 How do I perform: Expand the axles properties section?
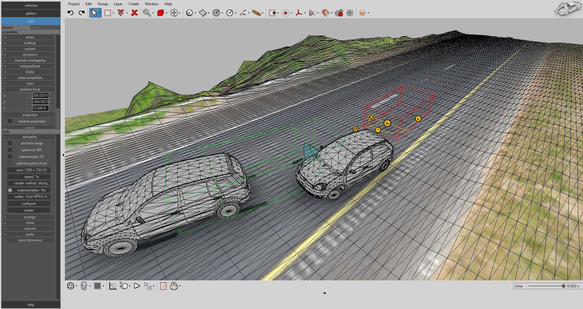(30, 37)
